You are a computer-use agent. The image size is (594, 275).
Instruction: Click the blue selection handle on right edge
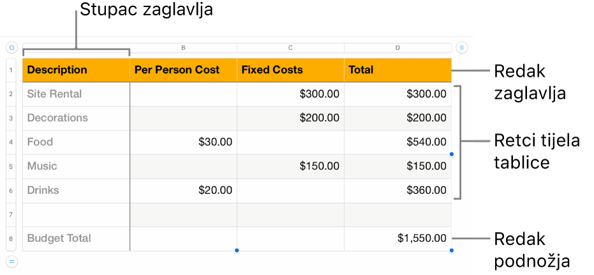[452, 154]
